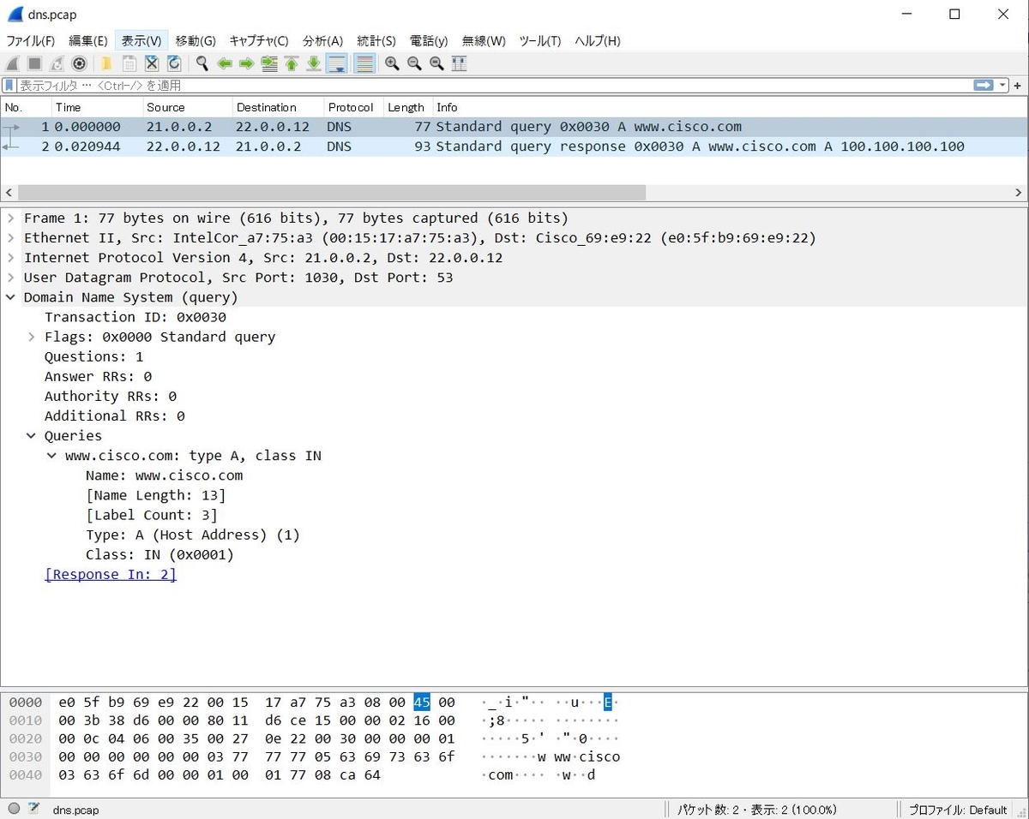Screen dimensions: 1029x819
Task: Open the キャプチャ(C) menu
Action: coord(259,41)
